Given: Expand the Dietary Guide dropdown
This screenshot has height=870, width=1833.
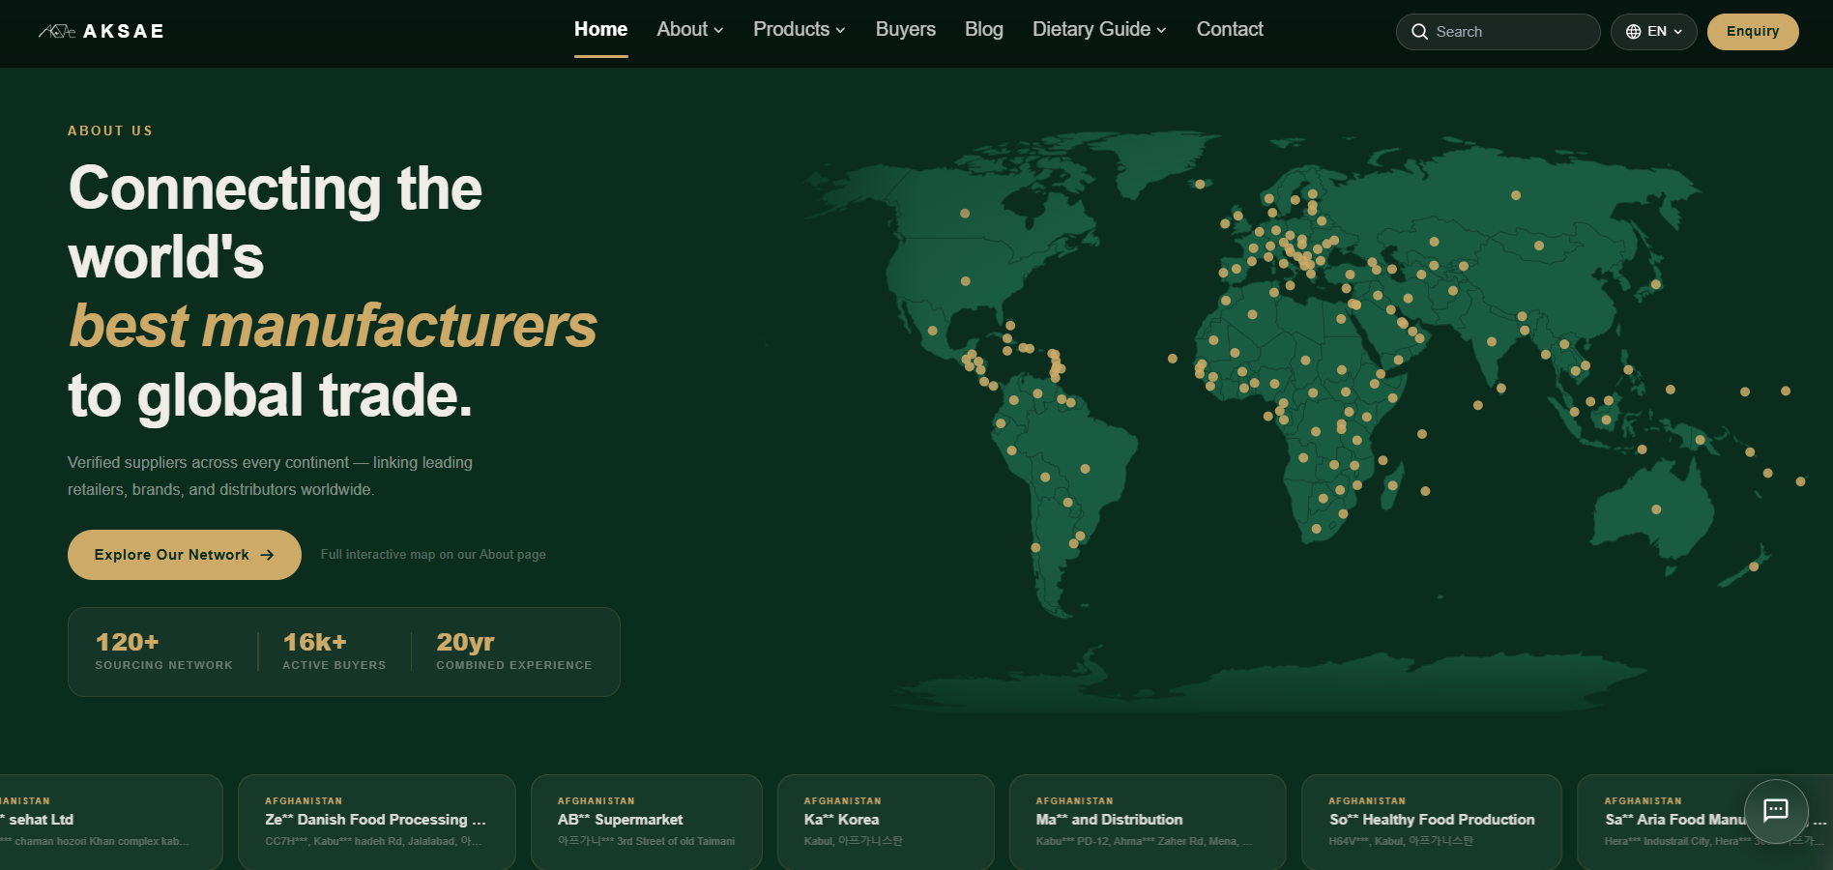Looking at the screenshot, I should tap(1099, 30).
